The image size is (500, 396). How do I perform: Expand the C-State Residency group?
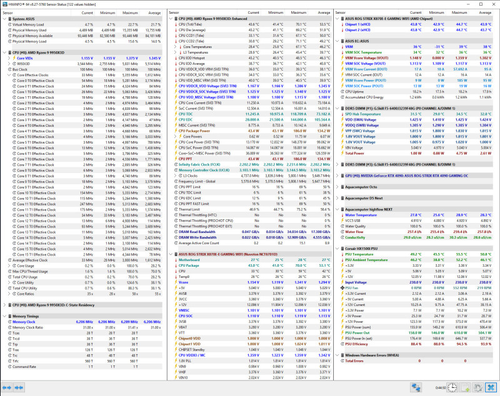(4, 305)
